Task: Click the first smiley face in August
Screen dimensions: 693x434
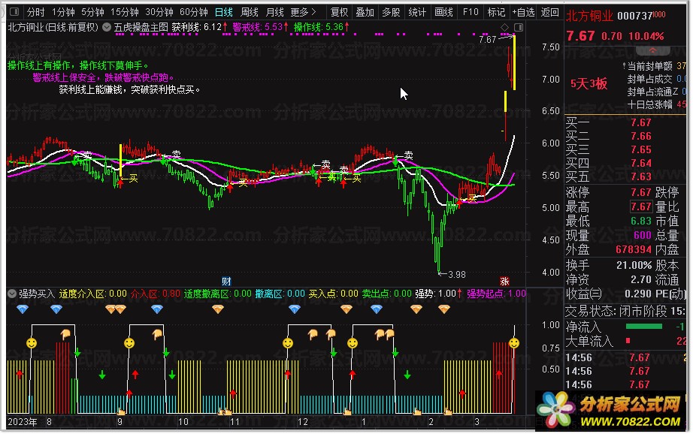Action: (32, 342)
